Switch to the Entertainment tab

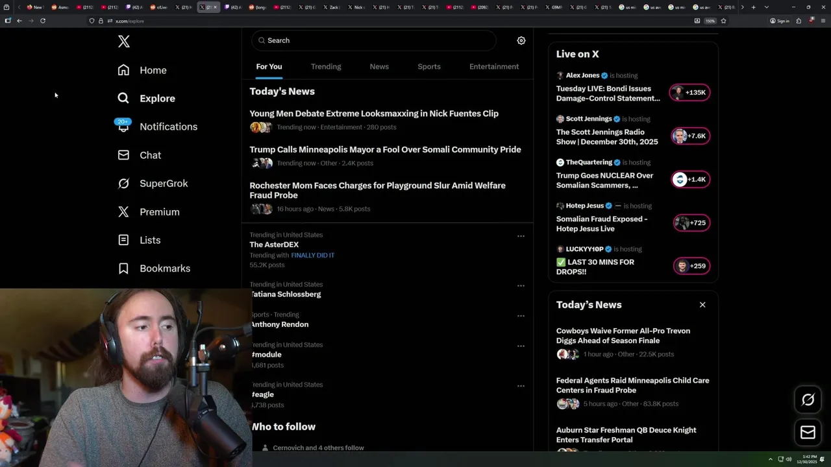[494, 67]
